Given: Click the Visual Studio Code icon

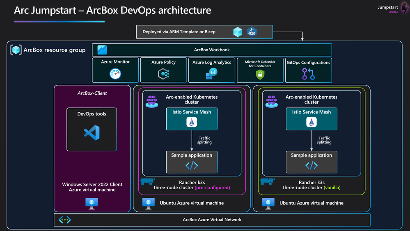Looking at the screenshot, I should [92, 133].
